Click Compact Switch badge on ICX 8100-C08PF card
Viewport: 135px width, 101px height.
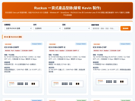[37, 44]
